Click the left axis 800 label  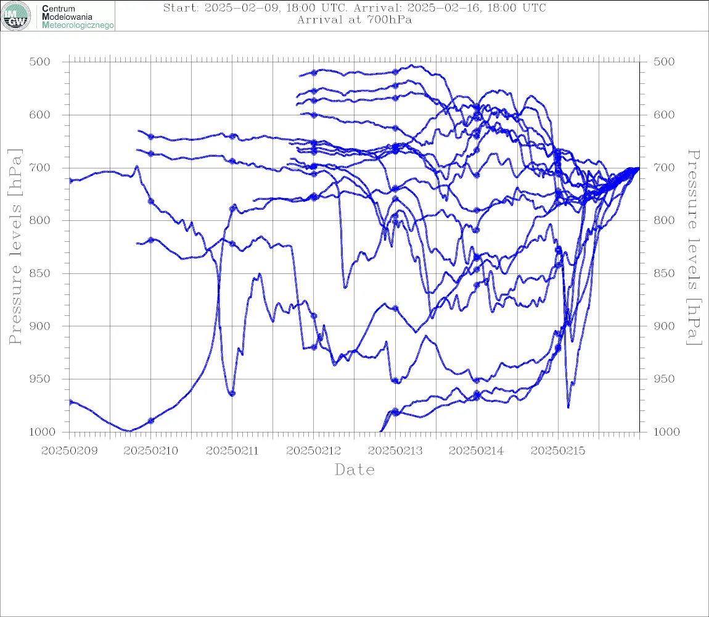(40, 220)
